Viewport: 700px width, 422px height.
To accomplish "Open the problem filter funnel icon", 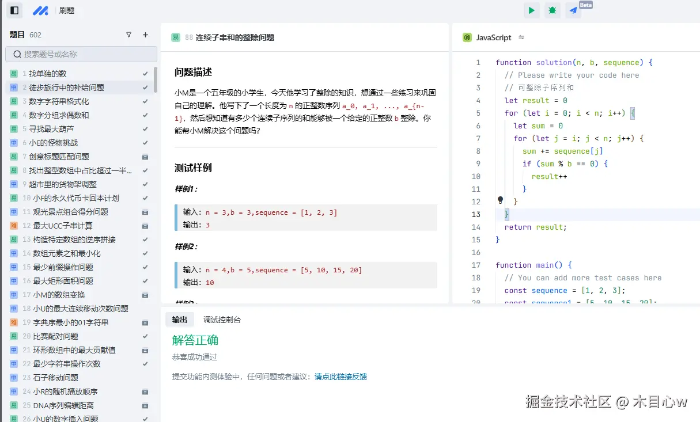I will point(129,35).
